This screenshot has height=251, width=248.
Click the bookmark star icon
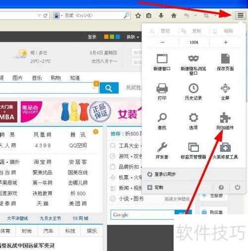pyautogui.click(x=138, y=16)
